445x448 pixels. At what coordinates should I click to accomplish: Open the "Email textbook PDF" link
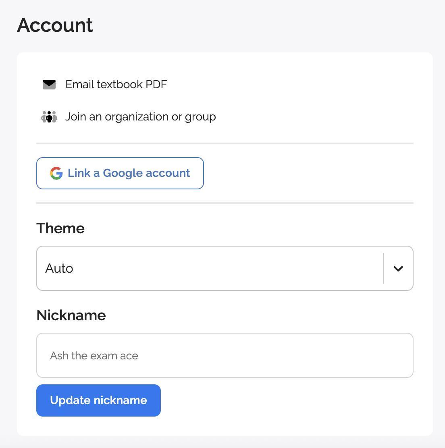click(x=116, y=85)
